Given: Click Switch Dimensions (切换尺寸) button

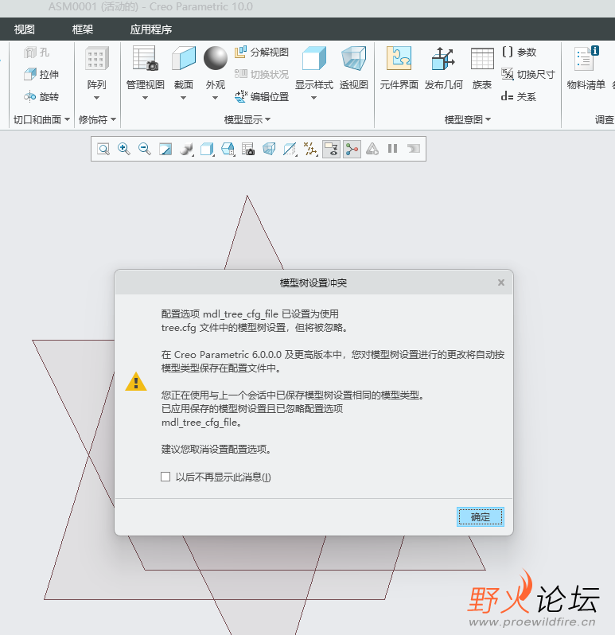Looking at the screenshot, I should (x=528, y=74).
